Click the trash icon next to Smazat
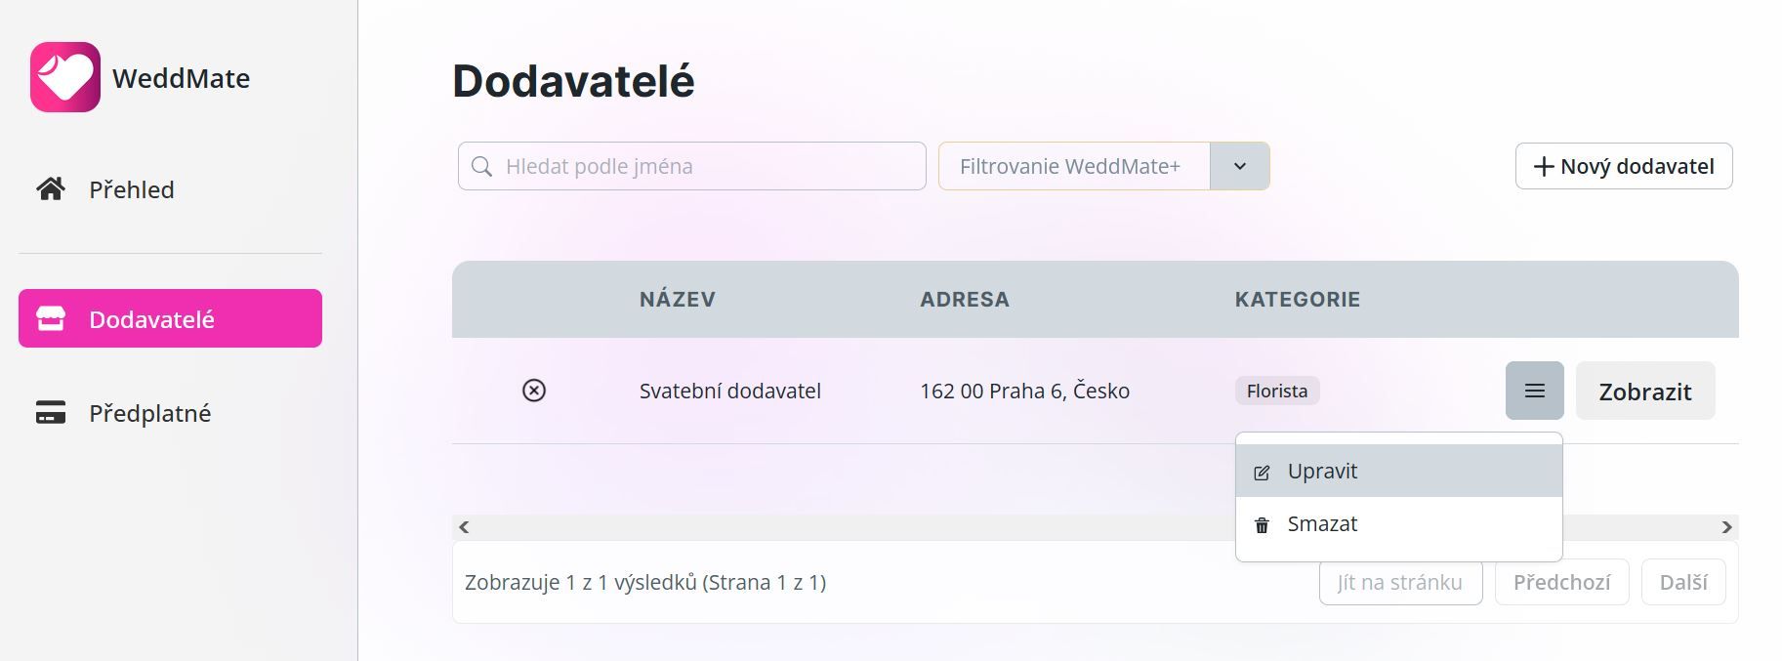Viewport: 1782px width, 661px height. [1262, 525]
